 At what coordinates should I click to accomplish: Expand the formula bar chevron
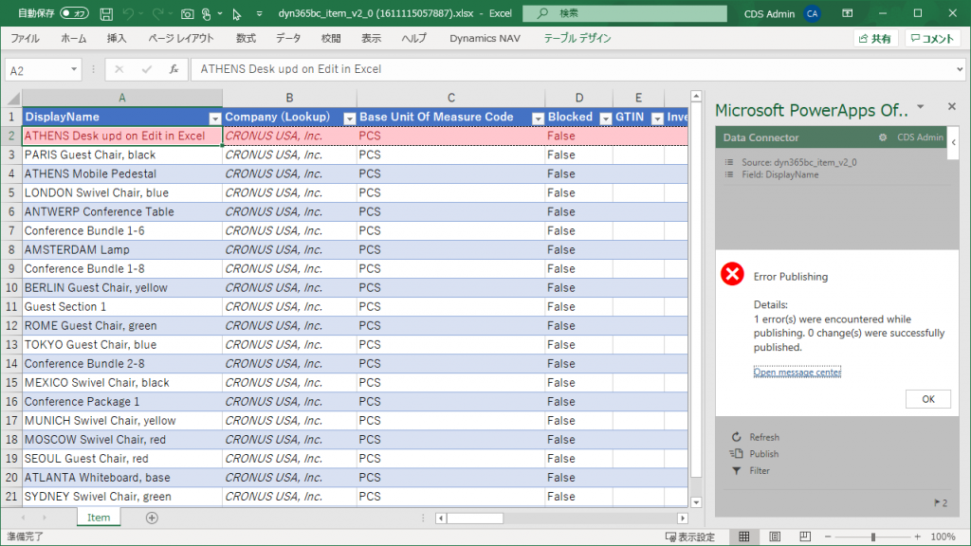[x=960, y=69]
